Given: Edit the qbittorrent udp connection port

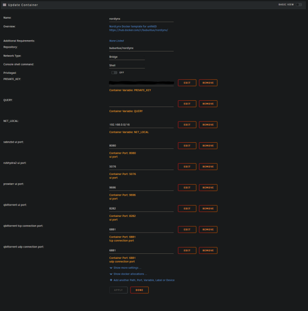Looking at the screenshot, I should tap(187, 250).
